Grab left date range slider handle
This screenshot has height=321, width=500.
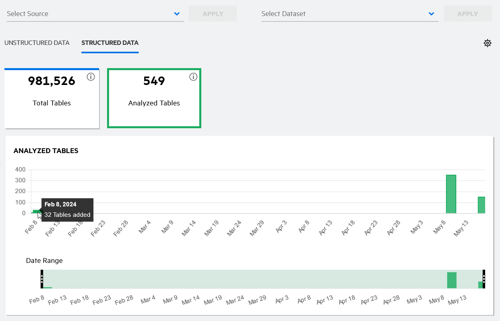tap(42, 279)
